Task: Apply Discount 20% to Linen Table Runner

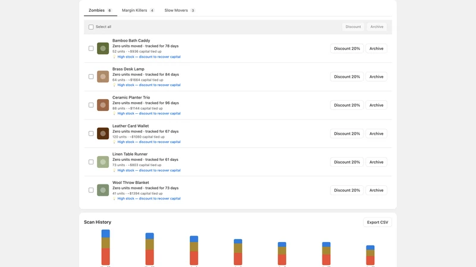Action: coord(347,162)
